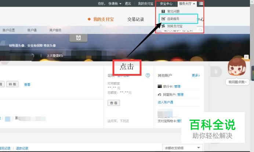Click 退出 to log out

tap(128, 4)
